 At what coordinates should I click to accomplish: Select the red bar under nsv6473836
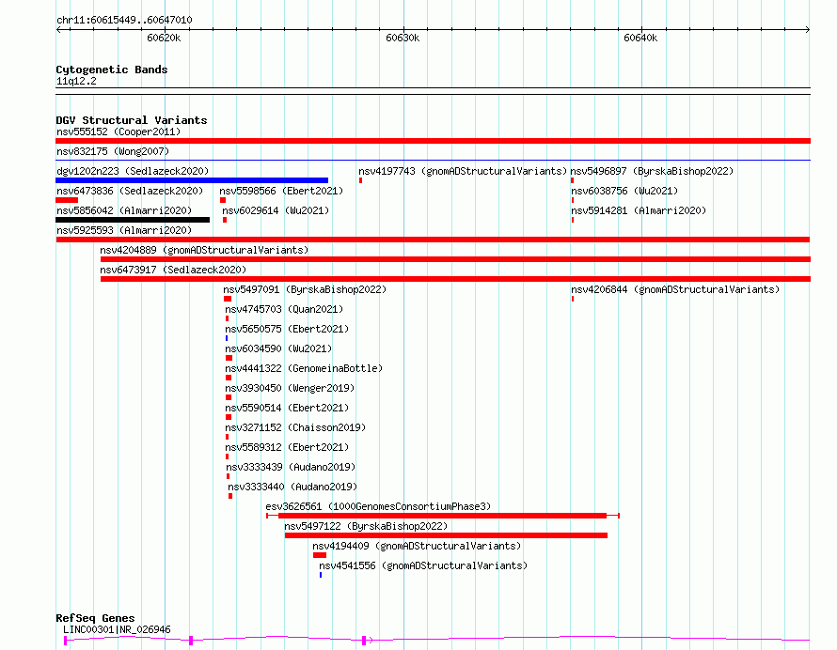click(x=67, y=200)
